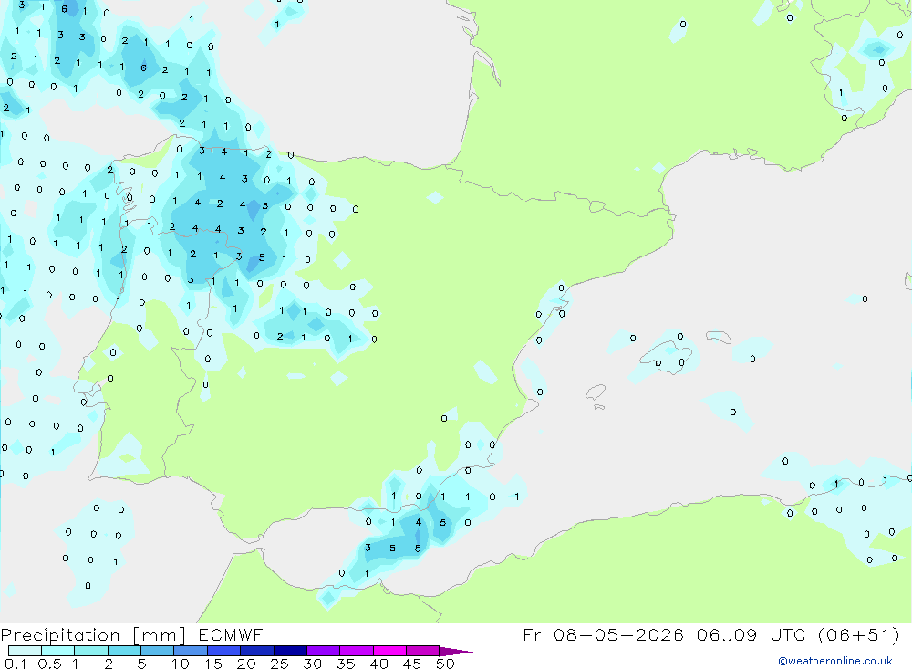Click the '(06+51)' forecast offset text
Image resolution: width=912 pixels, height=669 pixels.
pos(858,634)
